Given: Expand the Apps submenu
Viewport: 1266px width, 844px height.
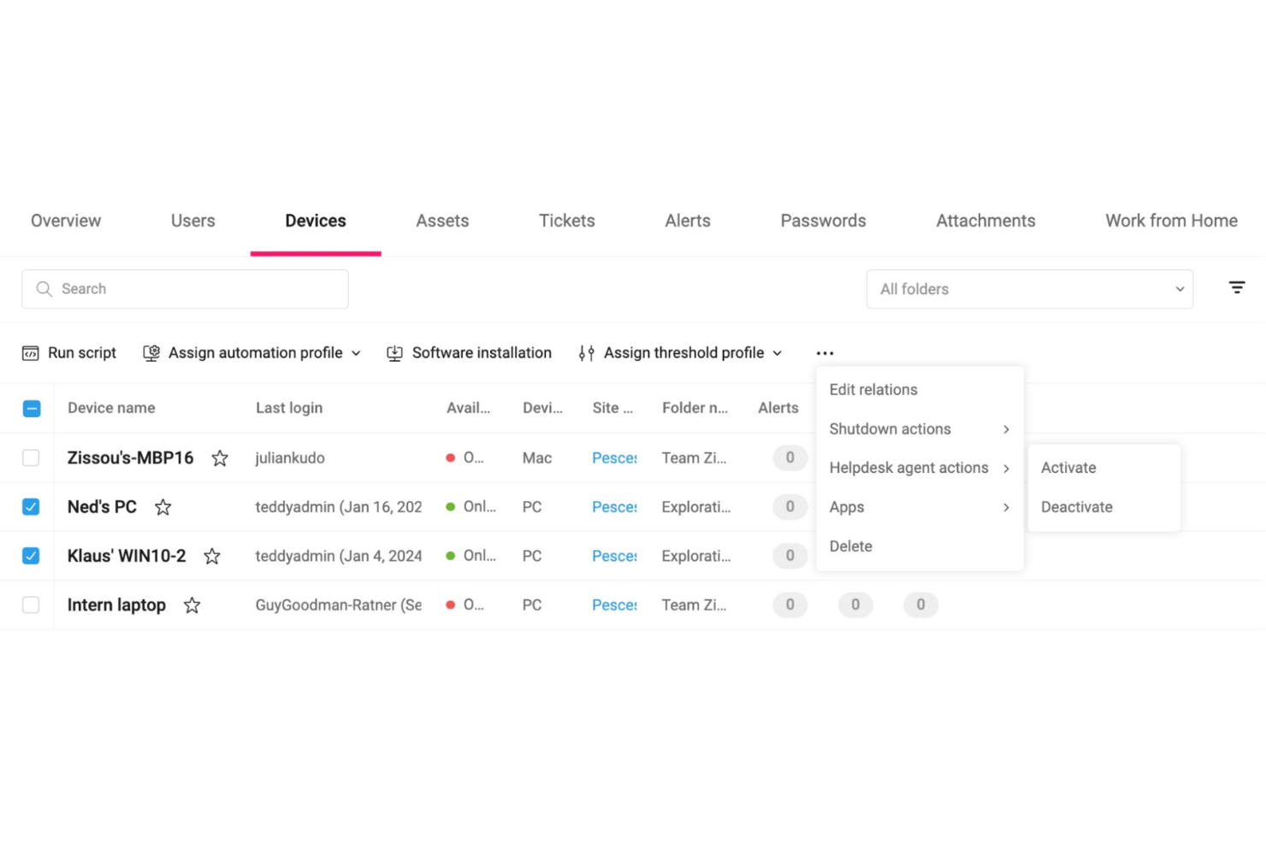Looking at the screenshot, I should pos(846,506).
